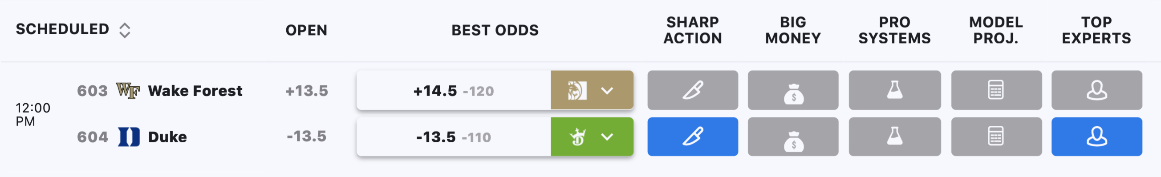Click Duke's blue top experts person icon
The image size is (1161, 177).
click(x=1097, y=137)
